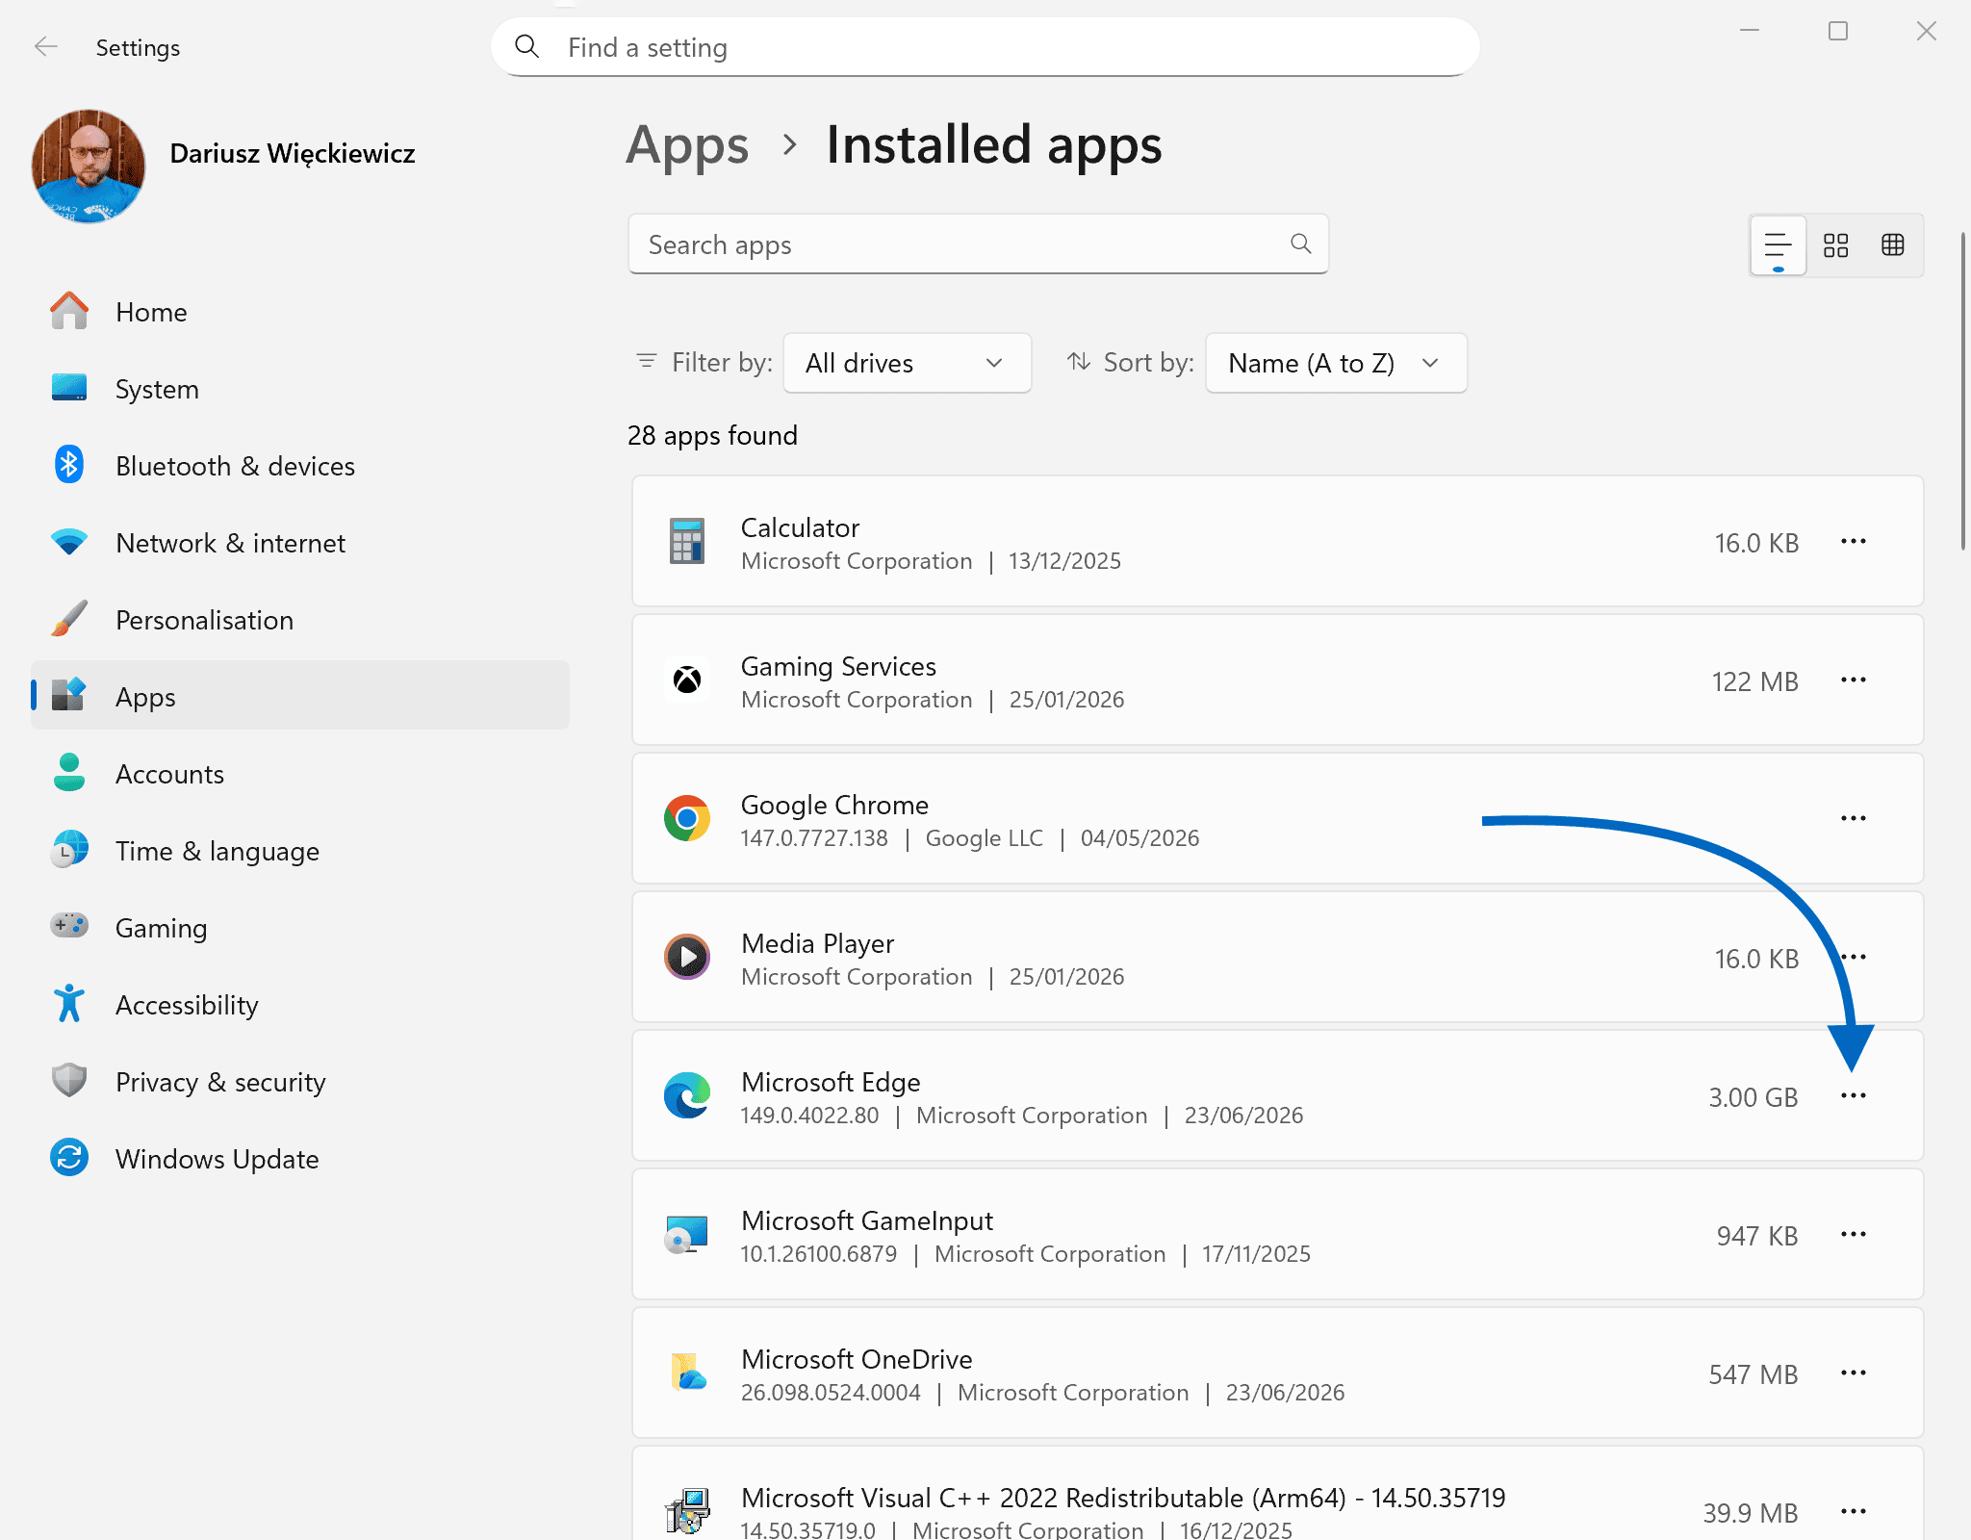
Task: Click the Personalisation paintbrush icon
Action: pos(69,619)
